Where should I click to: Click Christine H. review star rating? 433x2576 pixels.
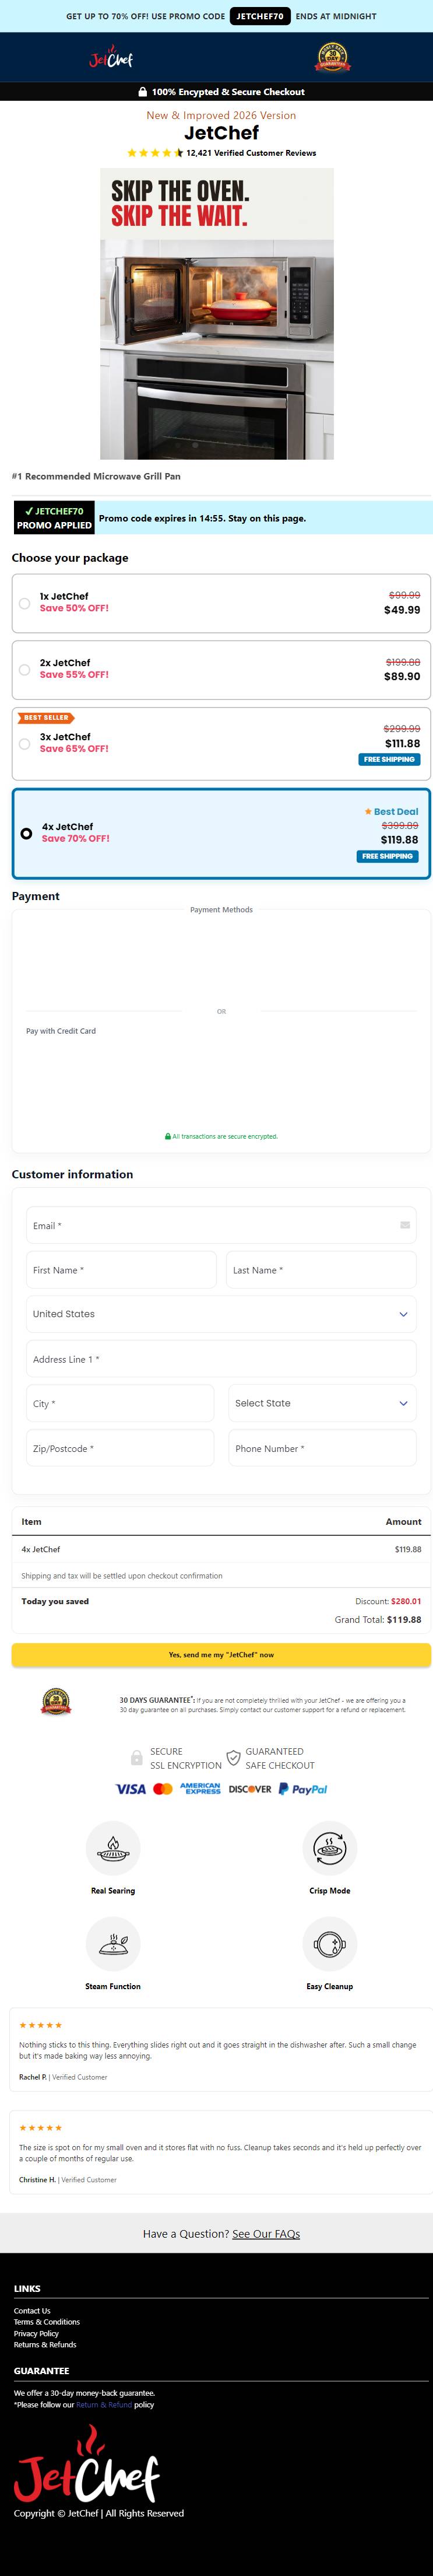[40, 2128]
